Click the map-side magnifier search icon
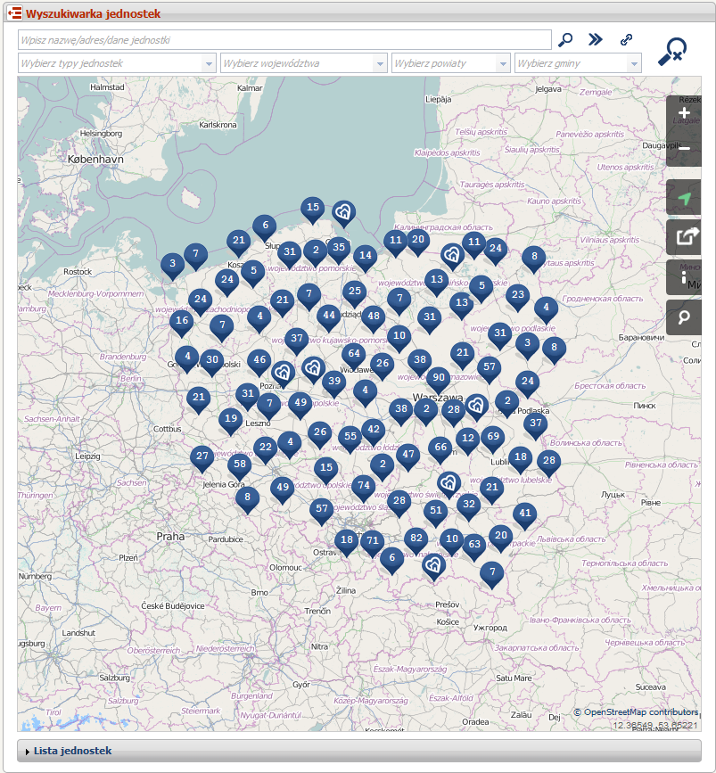The height and width of the screenshot is (773, 716). click(684, 317)
